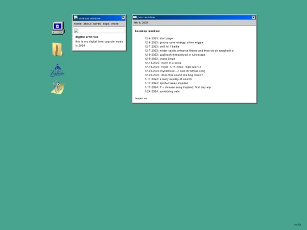Select 'more of a song' entry
The width and height of the screenshot is (307, 230).
[x=163, y=63]
